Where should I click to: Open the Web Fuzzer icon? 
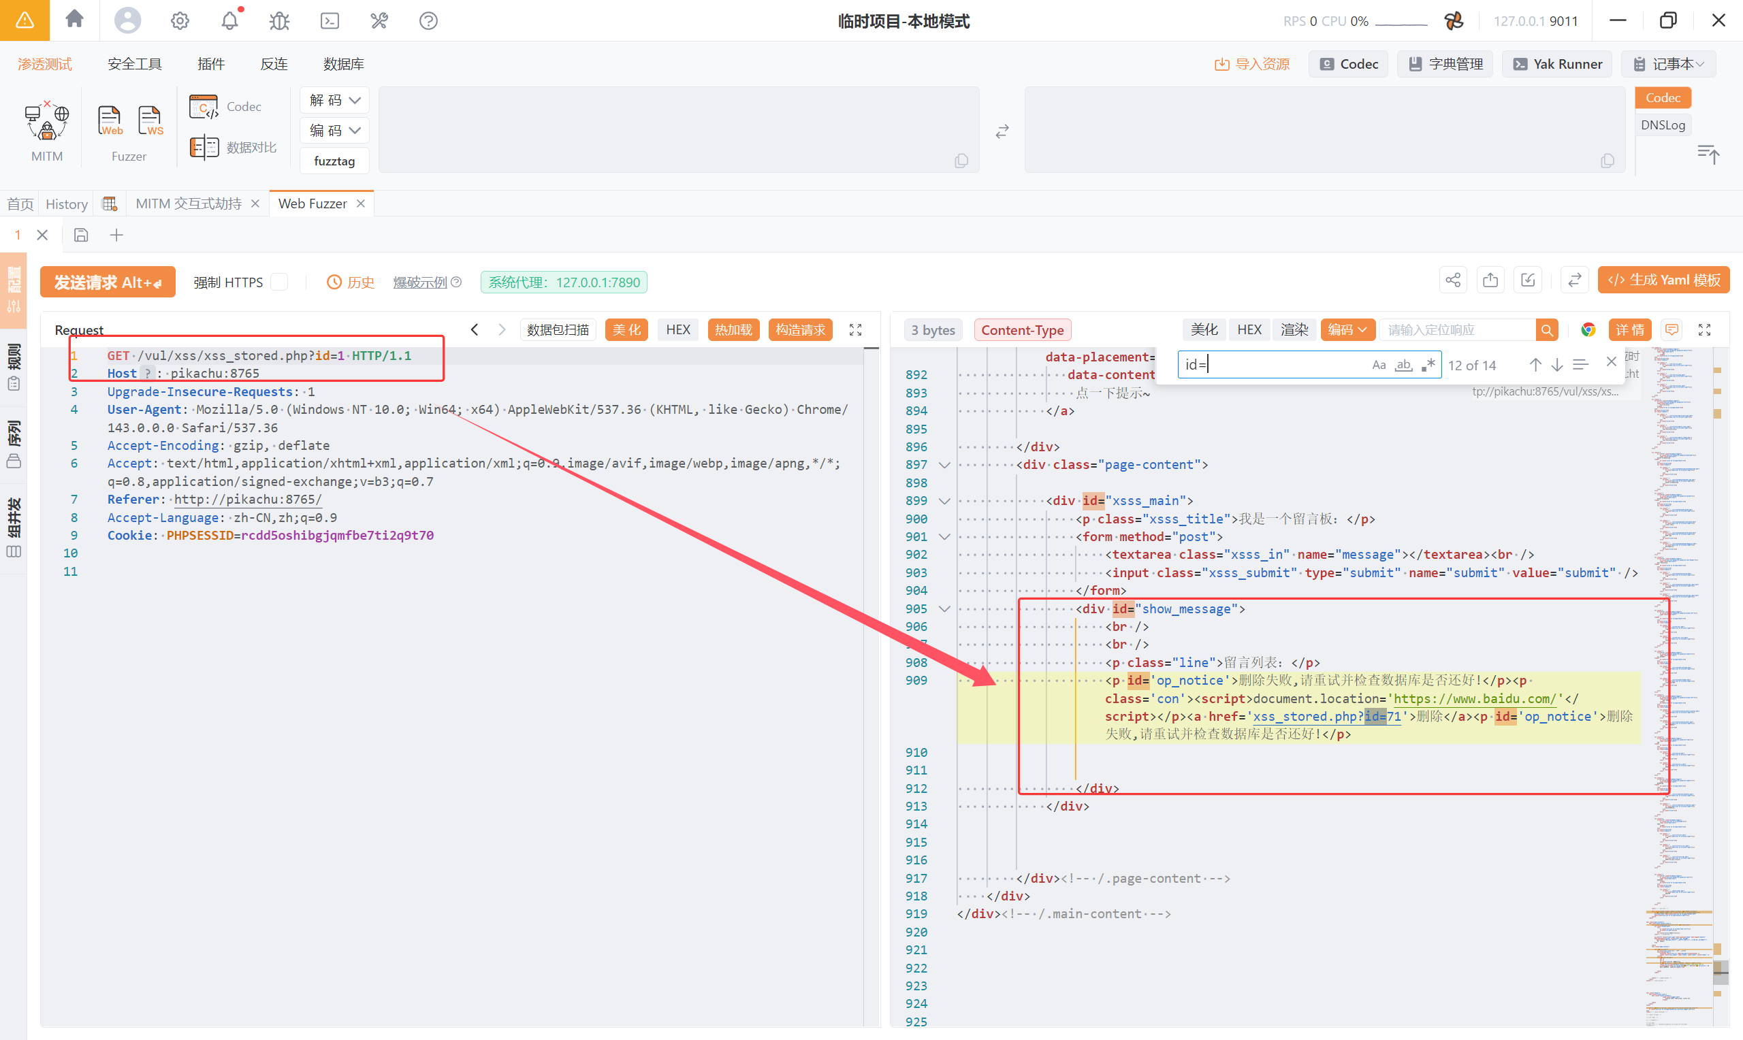pos(110,120)
